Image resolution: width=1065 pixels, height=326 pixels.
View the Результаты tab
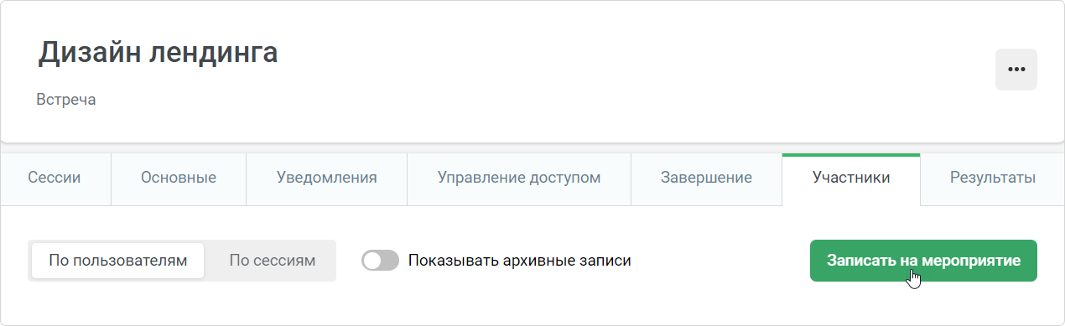point(992,179)
